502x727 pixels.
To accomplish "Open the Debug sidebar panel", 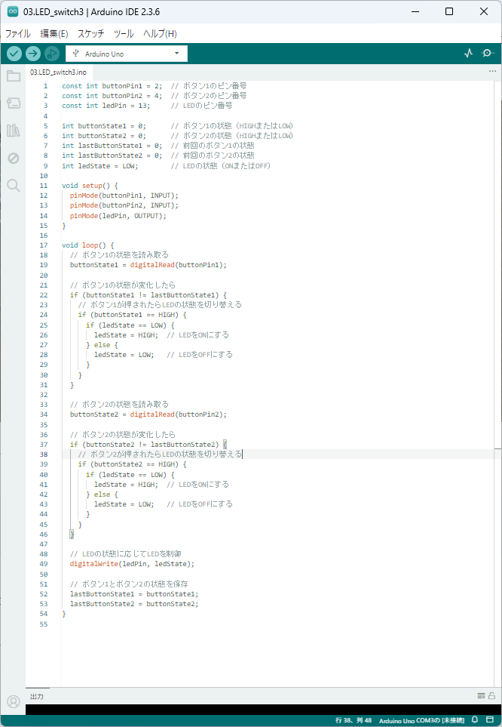I will click(x=14, y=158).
